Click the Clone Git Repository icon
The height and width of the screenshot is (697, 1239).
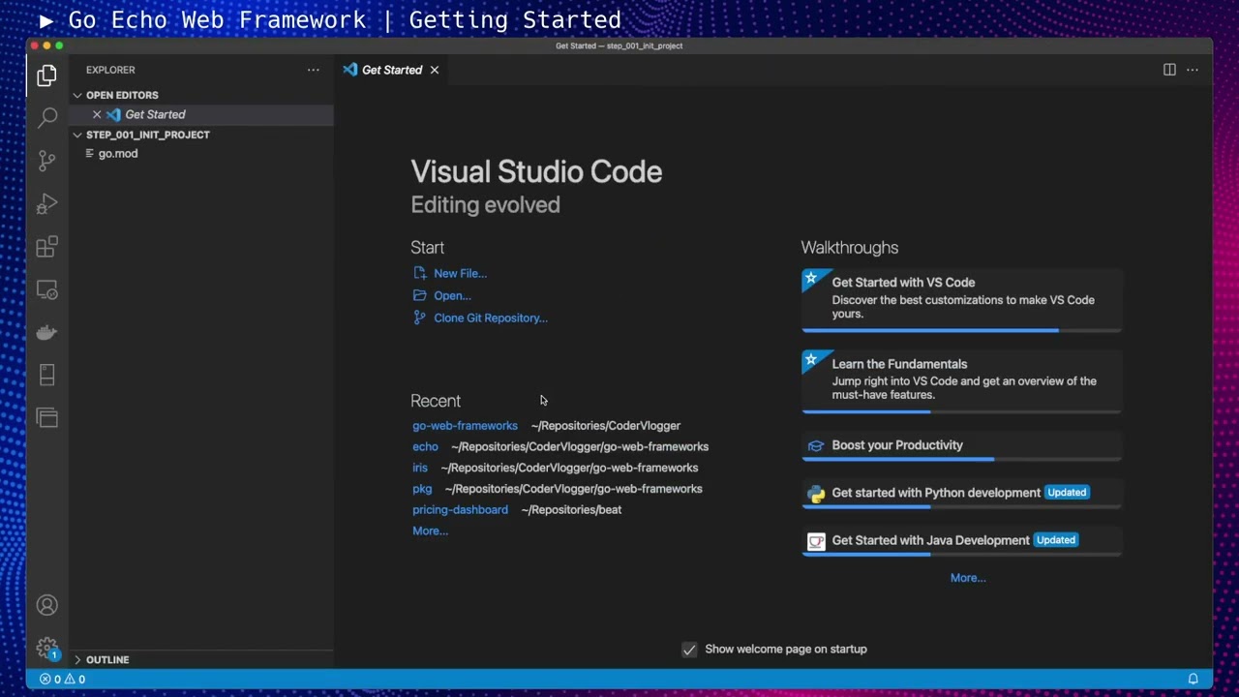pos(419,318)
